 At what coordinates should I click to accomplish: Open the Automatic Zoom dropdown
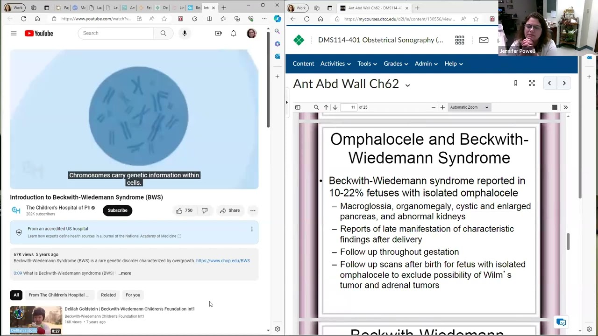pyautogui.click(x=469, y=107)
